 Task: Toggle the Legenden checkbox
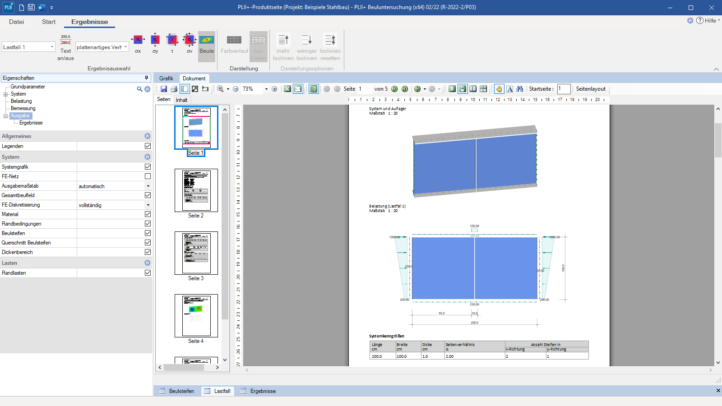148,146
